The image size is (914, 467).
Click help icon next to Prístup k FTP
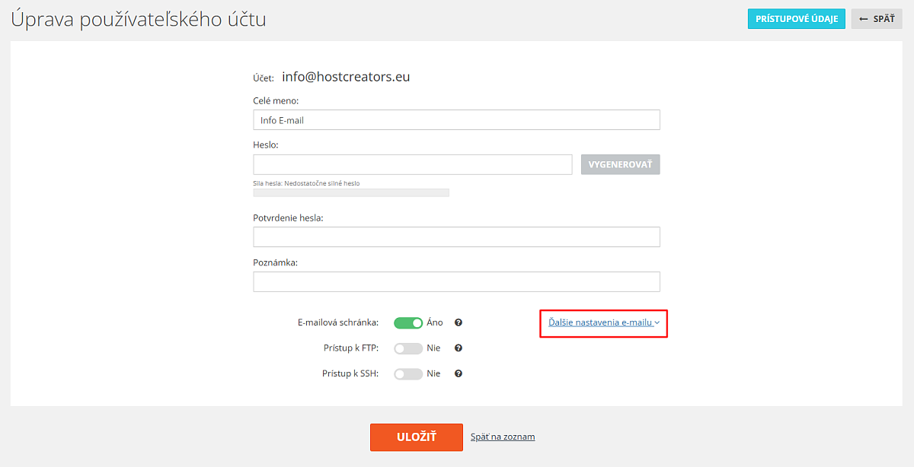[x=459, y=348]
